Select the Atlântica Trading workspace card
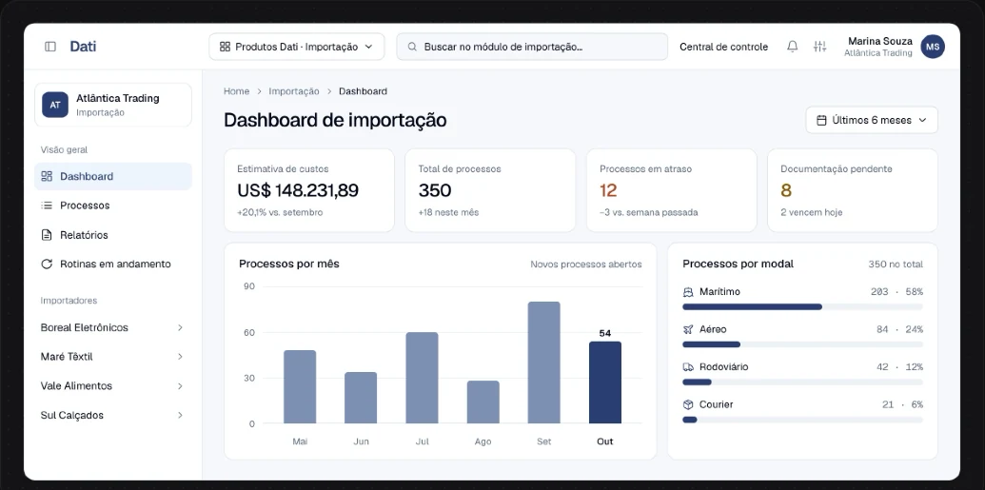This screenshot has width=985, height=490. pyautogui.click(x=113, y=105)
